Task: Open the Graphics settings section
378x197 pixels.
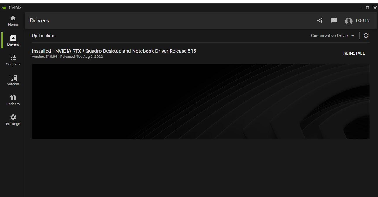Action: (x=13, y=60)
